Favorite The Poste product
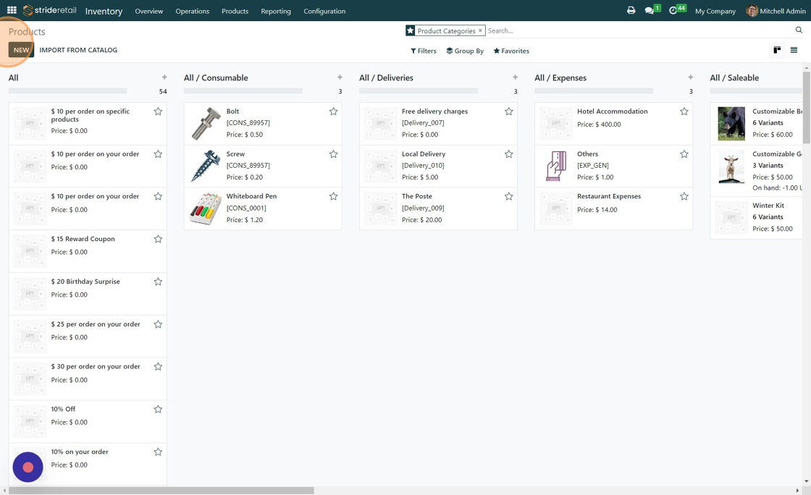Viewport: 811px width, 495px height. (509, 196)
